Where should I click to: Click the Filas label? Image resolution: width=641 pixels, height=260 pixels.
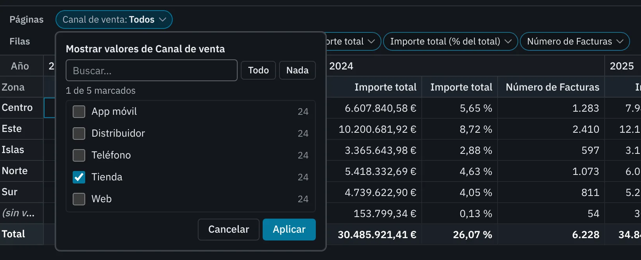point(20,41)
